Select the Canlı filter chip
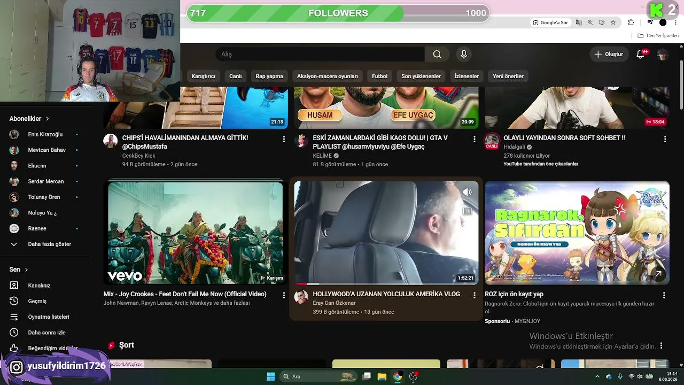The image size is (684, 385). pyautogui.click(x=236, y=76)
